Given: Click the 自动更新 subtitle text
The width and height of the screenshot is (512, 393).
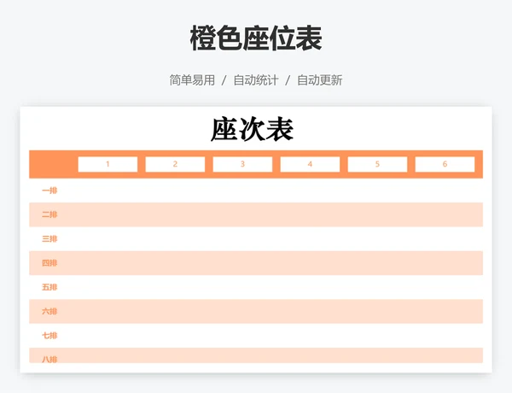Looking at the screenshot, I should 320,80.
